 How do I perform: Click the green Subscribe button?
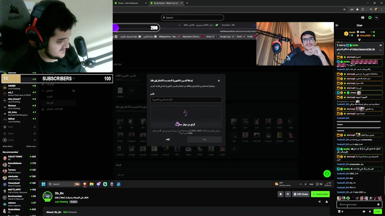point(320,194)
